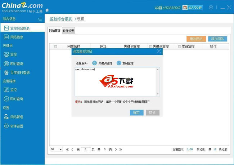Open settings gear icon in title bar
Screen dimensions: 234x165
(x=211, y=7)
